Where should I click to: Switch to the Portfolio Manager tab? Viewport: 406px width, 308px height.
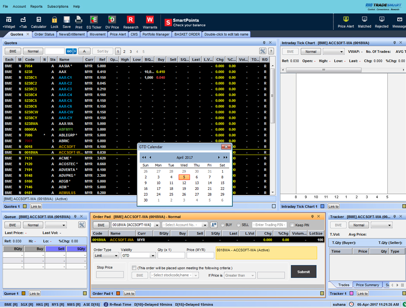[x=156, y=34]
